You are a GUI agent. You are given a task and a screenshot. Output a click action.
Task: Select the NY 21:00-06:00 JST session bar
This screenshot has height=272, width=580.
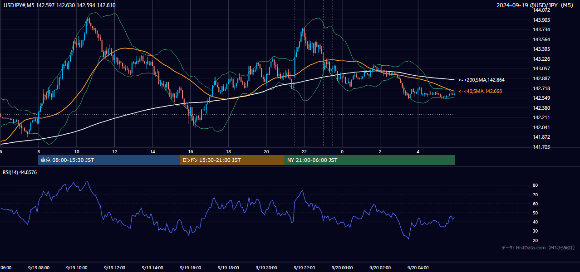click(x=370, y=160)
